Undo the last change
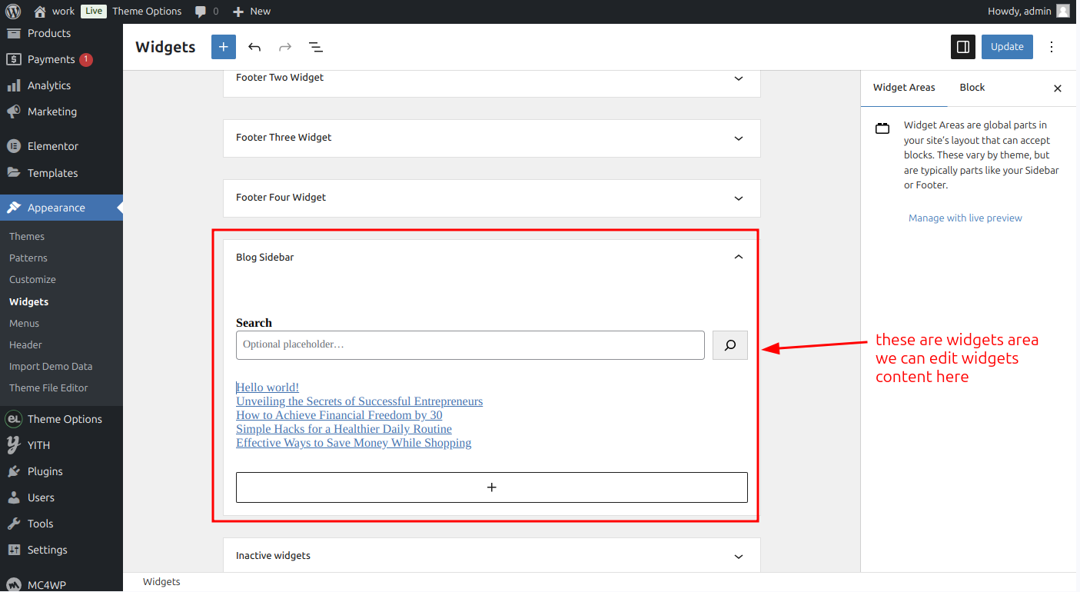This screenshot has width=1080, height=592. pyautogui.click(x=254, y=47)
